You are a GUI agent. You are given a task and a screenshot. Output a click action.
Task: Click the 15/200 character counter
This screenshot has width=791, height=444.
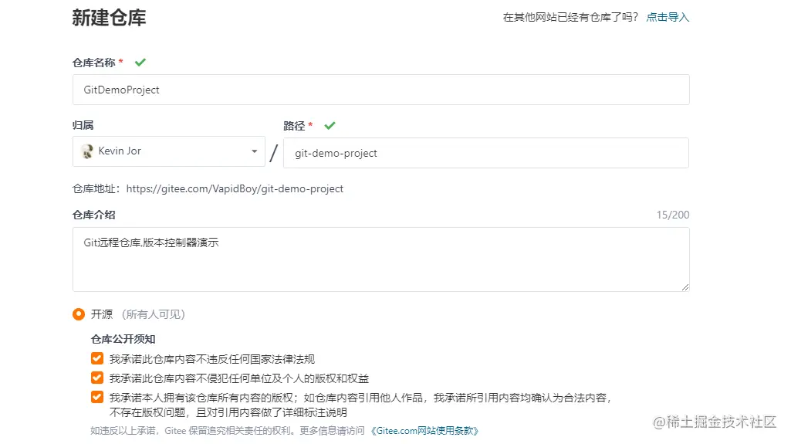672,215
